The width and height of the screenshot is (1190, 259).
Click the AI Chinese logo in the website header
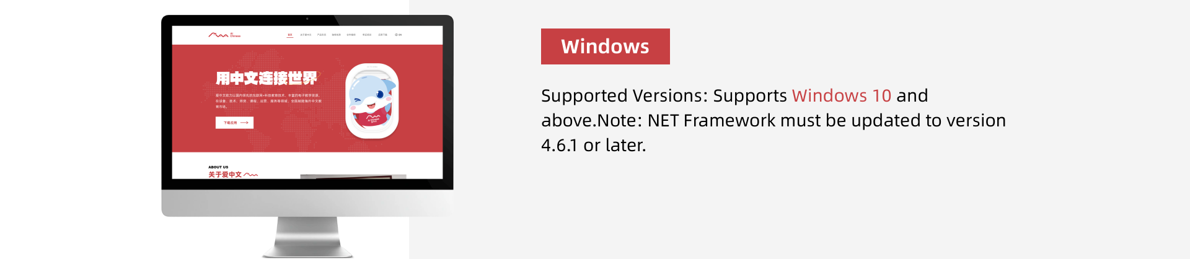[224, 35]
